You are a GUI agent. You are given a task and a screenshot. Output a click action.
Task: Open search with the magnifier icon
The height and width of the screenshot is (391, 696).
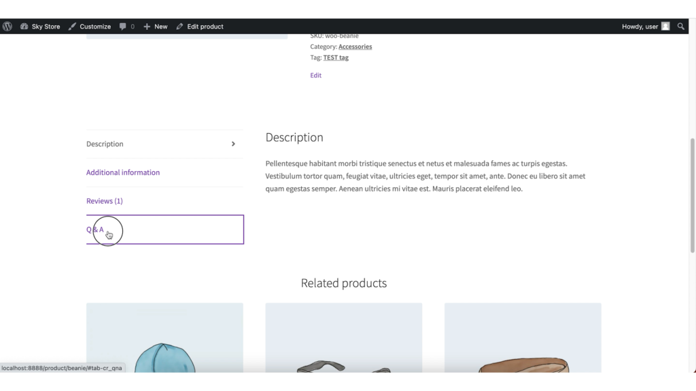coord(680,26)
